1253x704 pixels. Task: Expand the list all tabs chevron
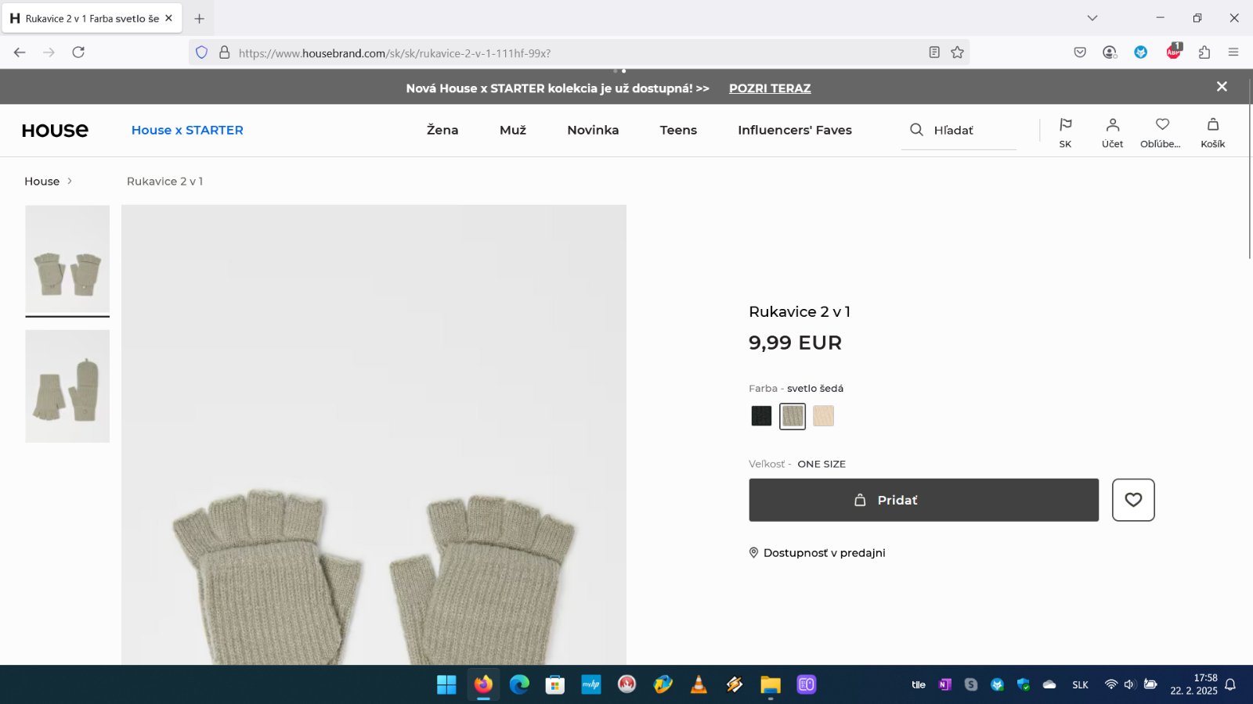point(1092,18)
